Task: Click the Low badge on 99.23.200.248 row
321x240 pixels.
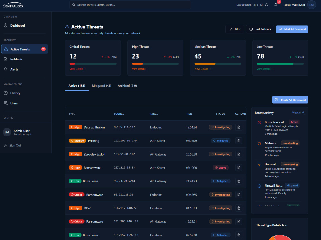Action: pos(75,181)
